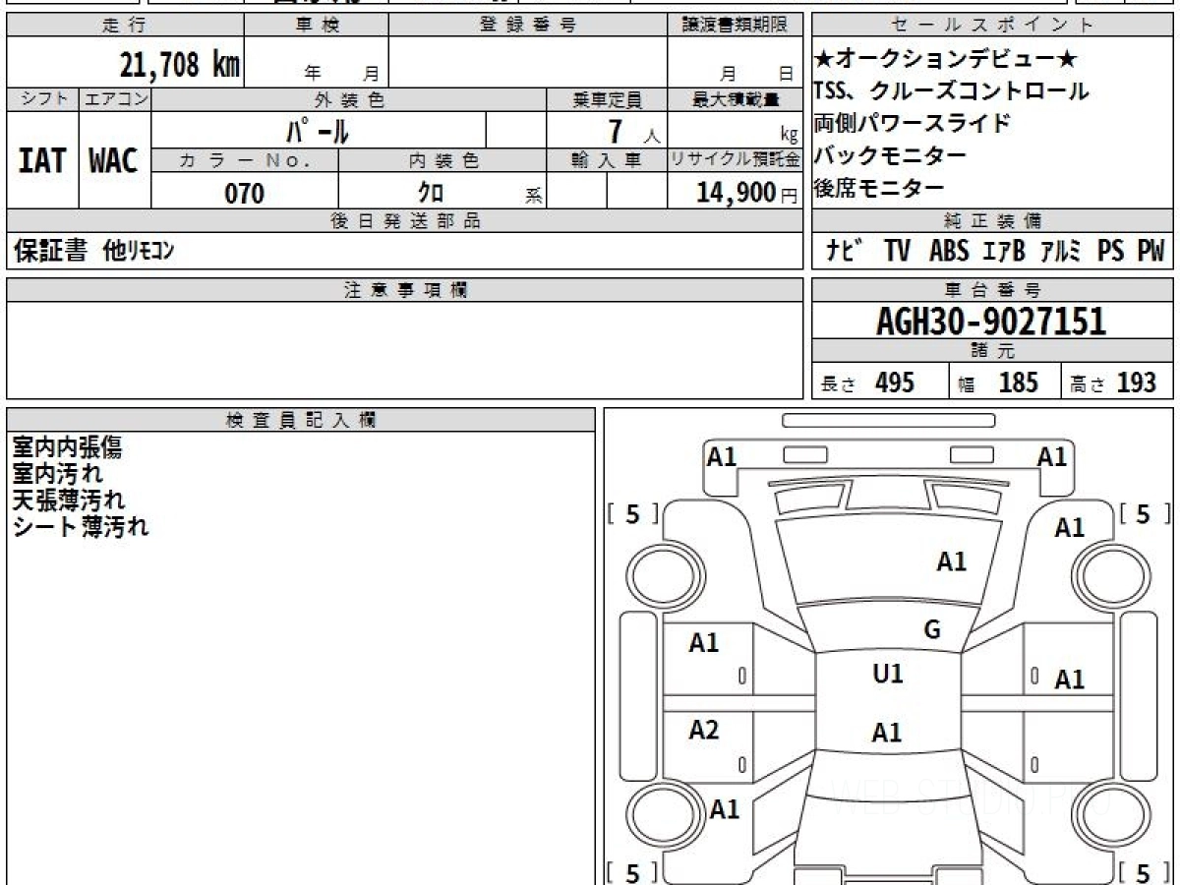
Task: Select the 長さ 495 dimension cell
Action: click(881, 382)
